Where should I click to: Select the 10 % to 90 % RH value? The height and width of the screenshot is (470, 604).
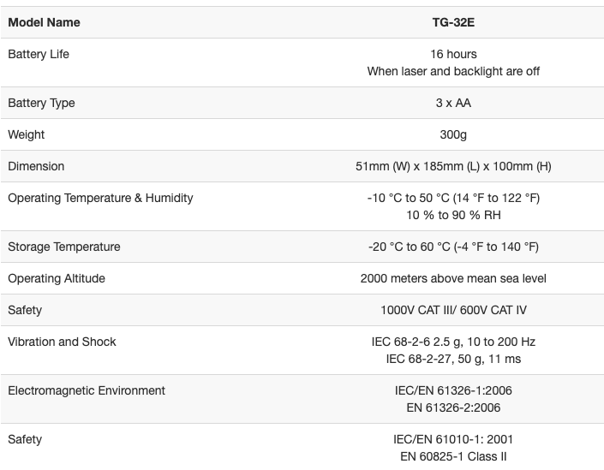click(x=453, y=215)
